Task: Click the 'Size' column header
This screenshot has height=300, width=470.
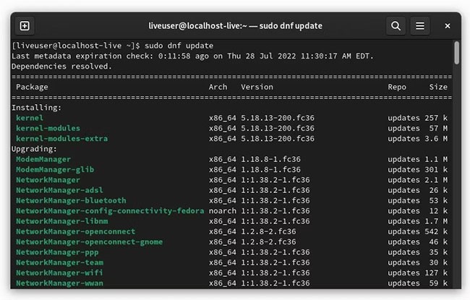Action: tap(438, 87)
